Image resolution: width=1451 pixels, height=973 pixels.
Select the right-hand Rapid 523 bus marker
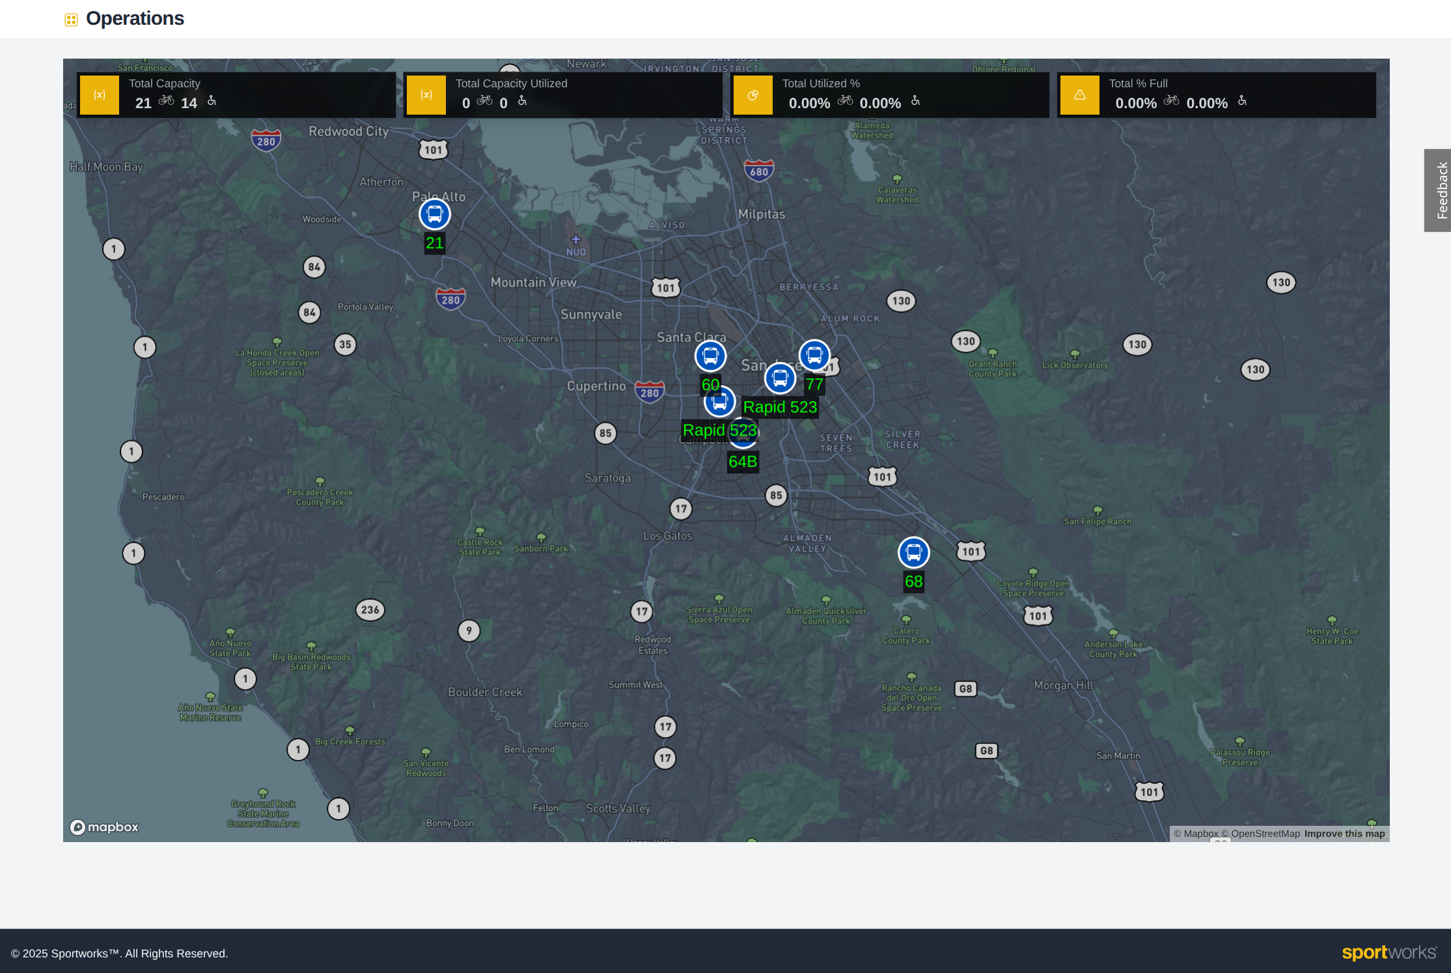click(780, 378)
